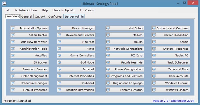
Task: Open the Action Center button
Action: pos(29,35)
